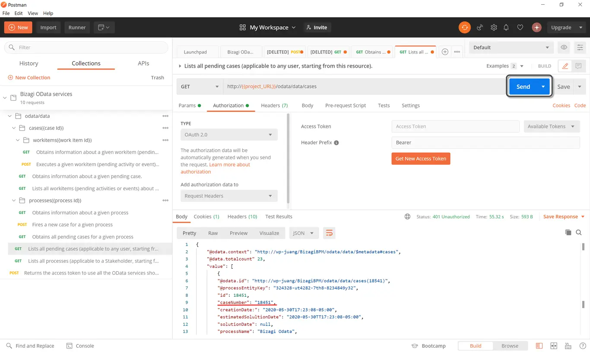
Task: Open the help question mark icon
Action: tap(582, 346)
